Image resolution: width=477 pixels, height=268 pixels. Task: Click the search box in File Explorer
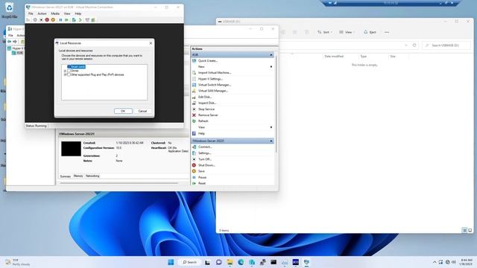[446, 45]
